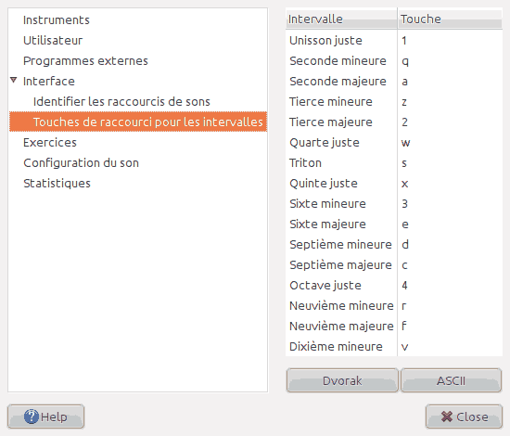Viewport: 510px width, 436px height.
Task: Click key cell 'e' for Sixte majeure
Action: tap(450, 224)
